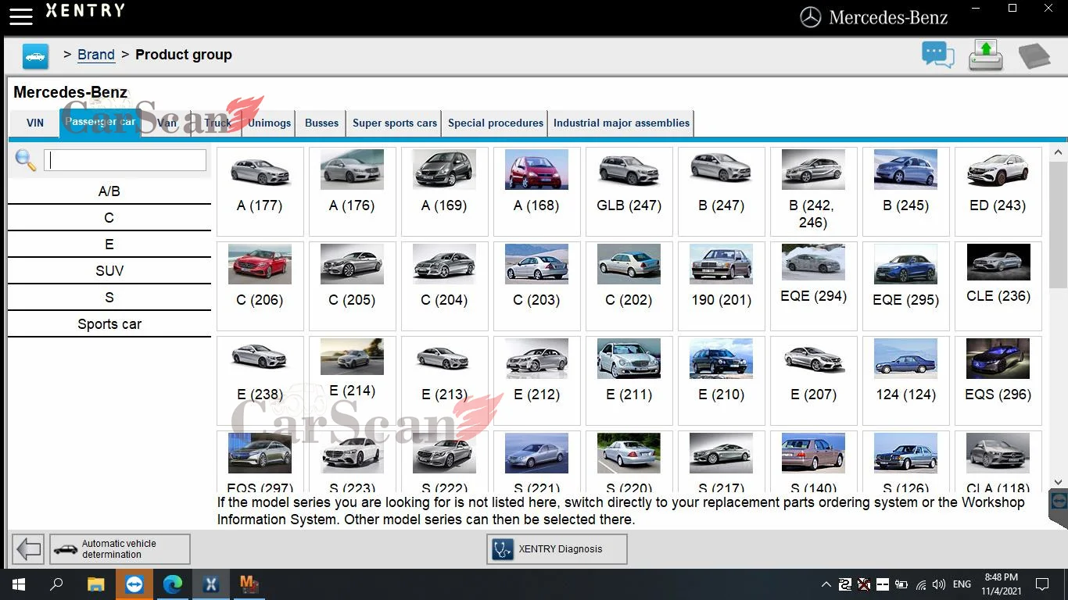Open TeamViewer side panel icon

[x=1059, y=500]
